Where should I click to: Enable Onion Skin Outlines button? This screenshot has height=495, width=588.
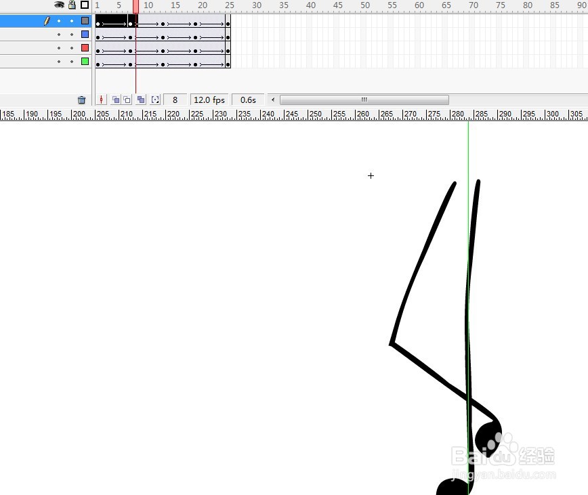pos(127,100)
